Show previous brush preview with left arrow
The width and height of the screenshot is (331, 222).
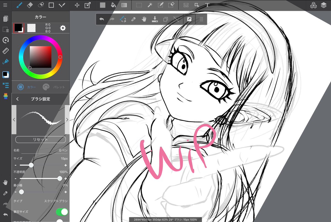14,120
